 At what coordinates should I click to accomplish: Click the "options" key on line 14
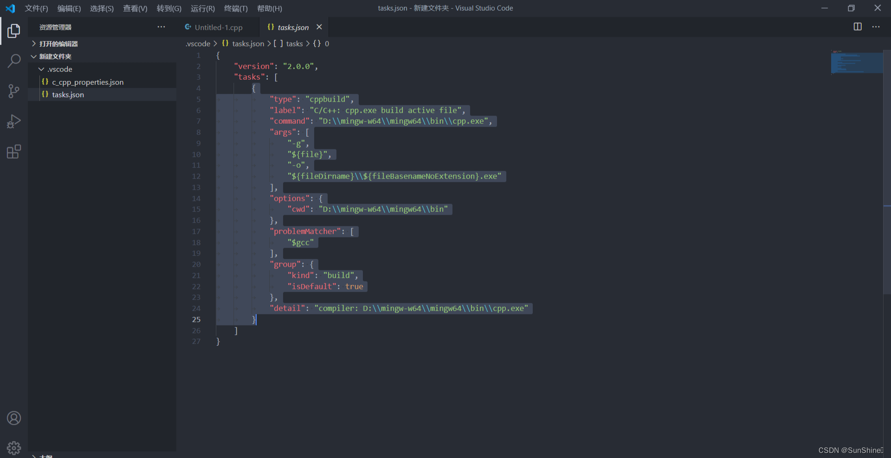[289, 198]
